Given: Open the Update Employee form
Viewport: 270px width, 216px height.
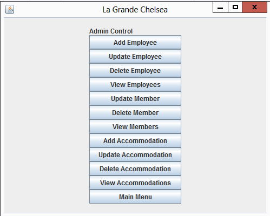Looking at the screenshot, I should 135,56.
